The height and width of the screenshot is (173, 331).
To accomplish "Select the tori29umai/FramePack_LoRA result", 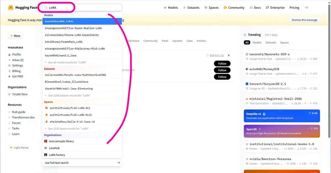I will (82, 42).
